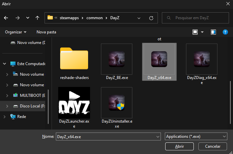233x154 pixels.
Task: Create a new folder with Nova pasta
Action: point(46,32)
